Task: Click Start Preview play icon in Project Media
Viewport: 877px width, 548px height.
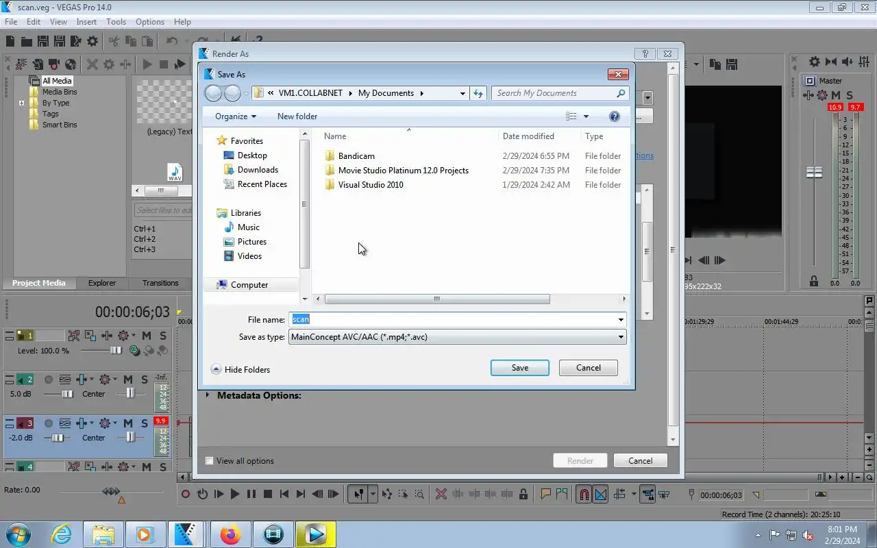Action: click(x=147, y=64)
